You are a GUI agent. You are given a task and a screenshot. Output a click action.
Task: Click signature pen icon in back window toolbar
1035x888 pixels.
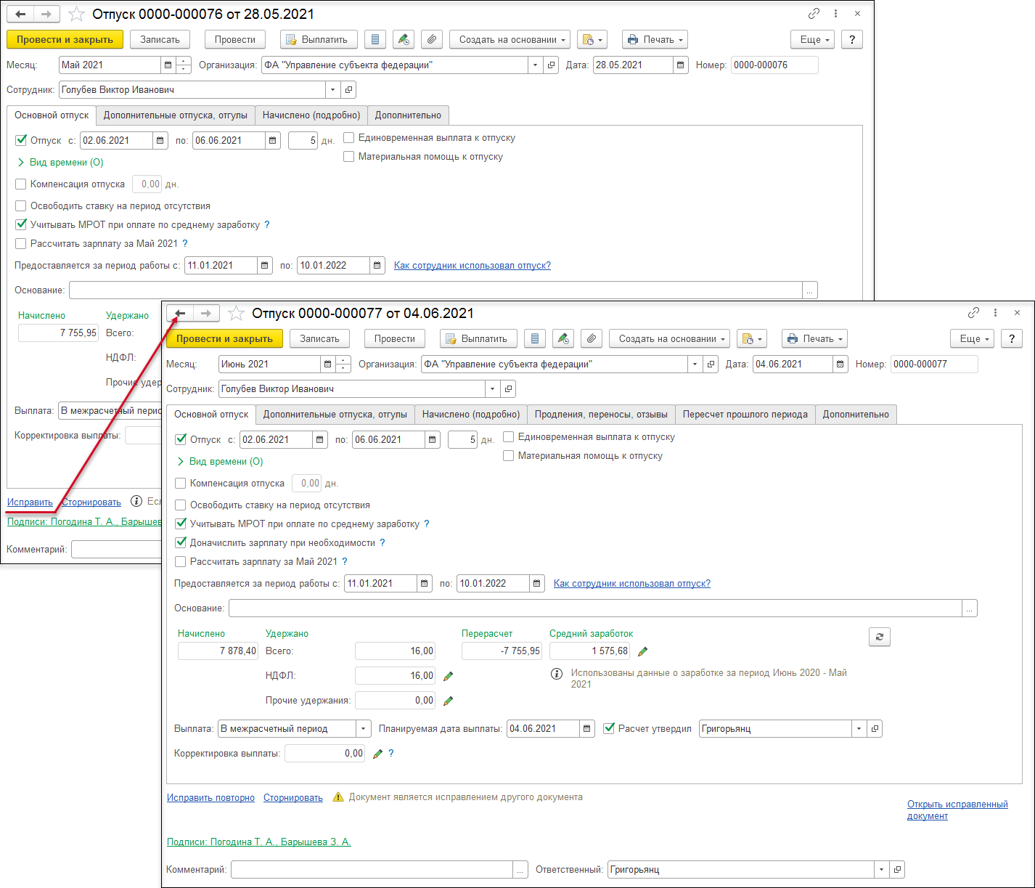[404, 39]
